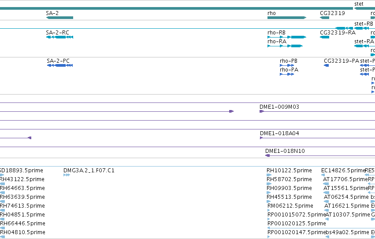
Task: Select the RH10122.5prime EST glyph
Action: [x=269, y=175]
